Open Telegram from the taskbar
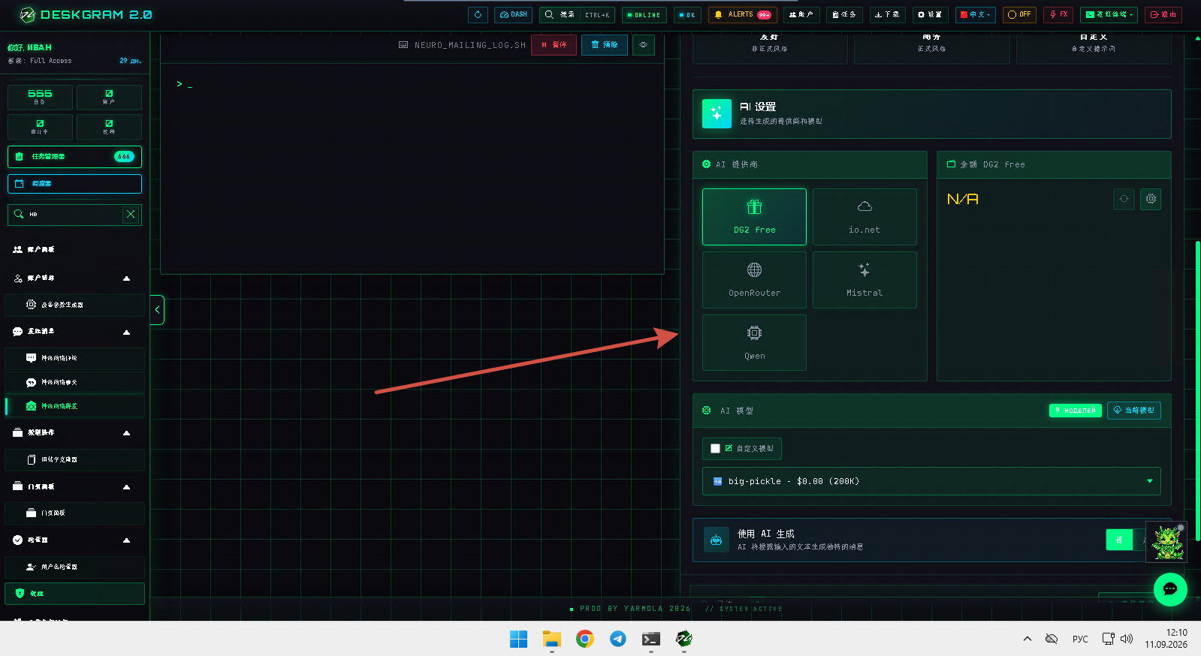 tap(617, 639)
